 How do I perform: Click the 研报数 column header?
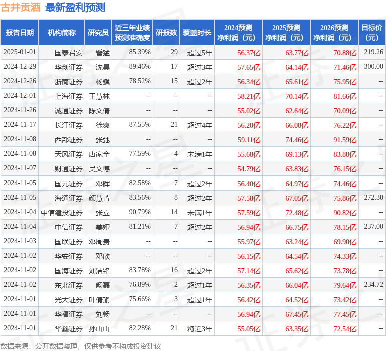click(166, 32)
